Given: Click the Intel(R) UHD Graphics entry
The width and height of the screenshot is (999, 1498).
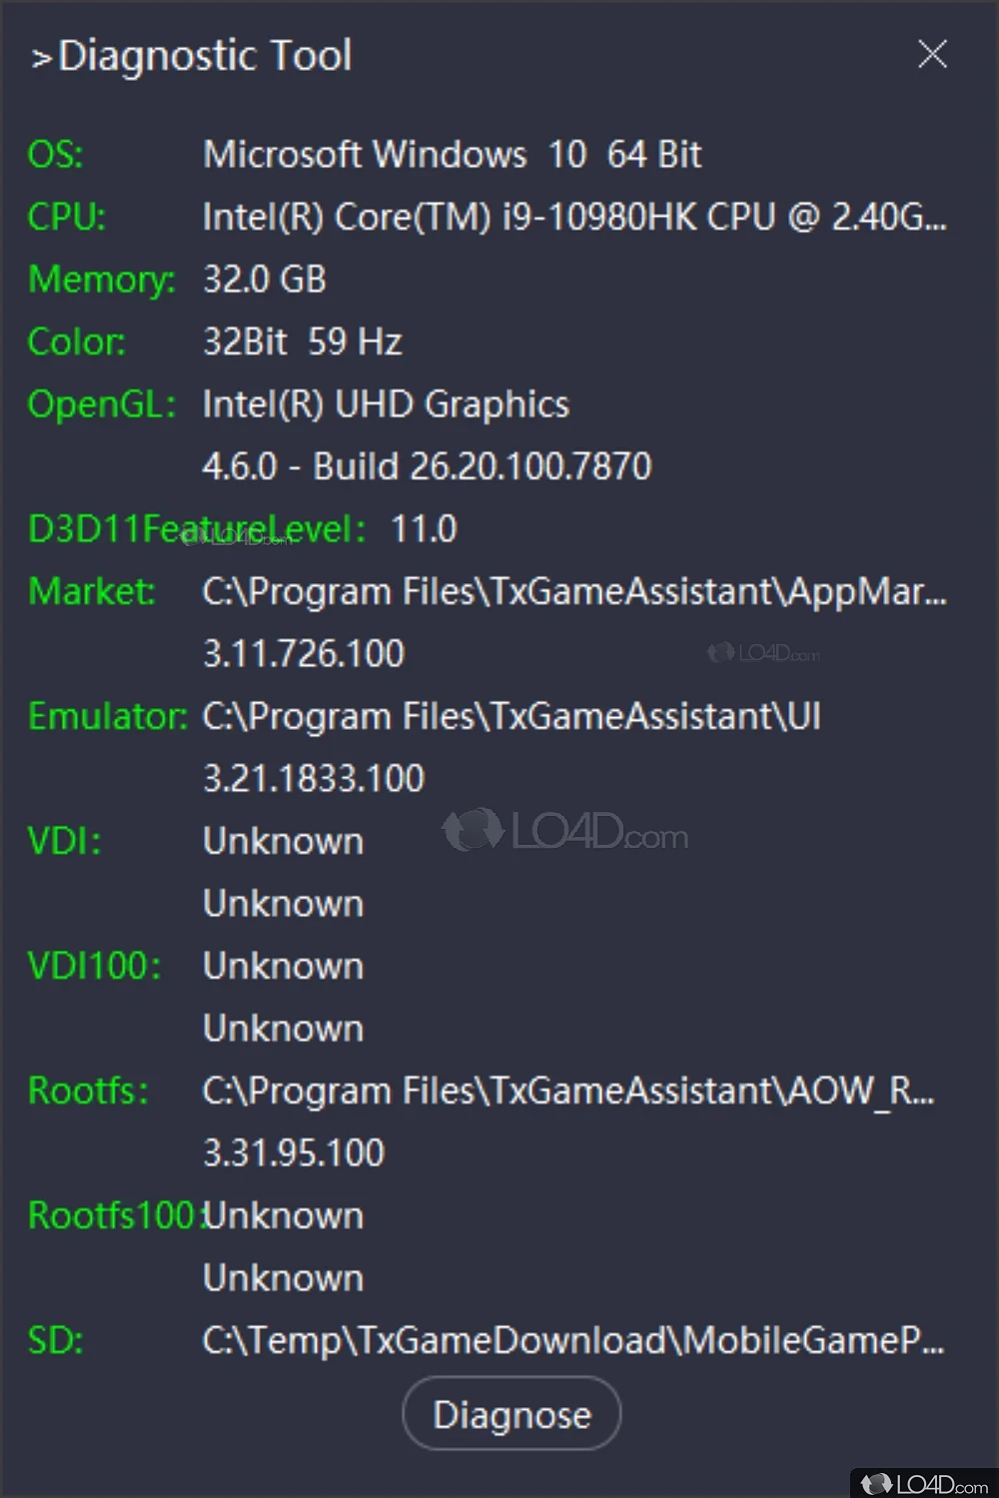Looking at the screenshot, I should pyautogui.click(x=386, y=404).
